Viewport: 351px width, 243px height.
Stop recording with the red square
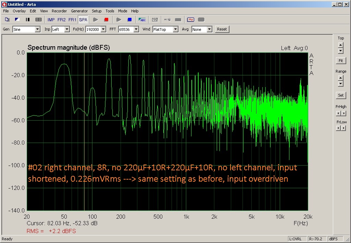coord(106,20)
